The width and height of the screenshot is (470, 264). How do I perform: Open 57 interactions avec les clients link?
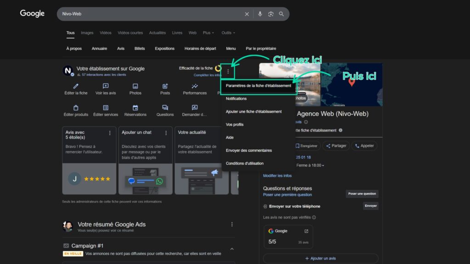pos(104,75)
